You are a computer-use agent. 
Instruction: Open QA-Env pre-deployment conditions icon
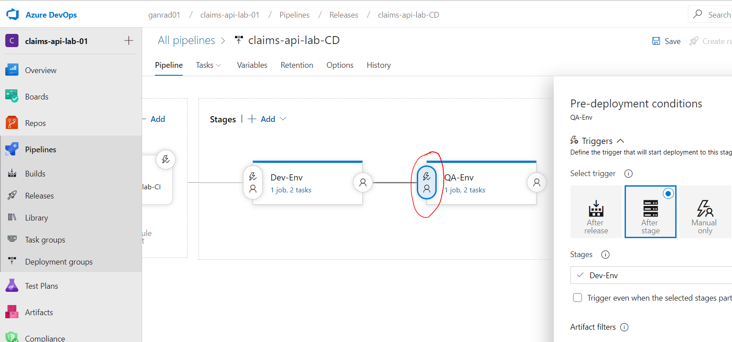click(427, 183)
